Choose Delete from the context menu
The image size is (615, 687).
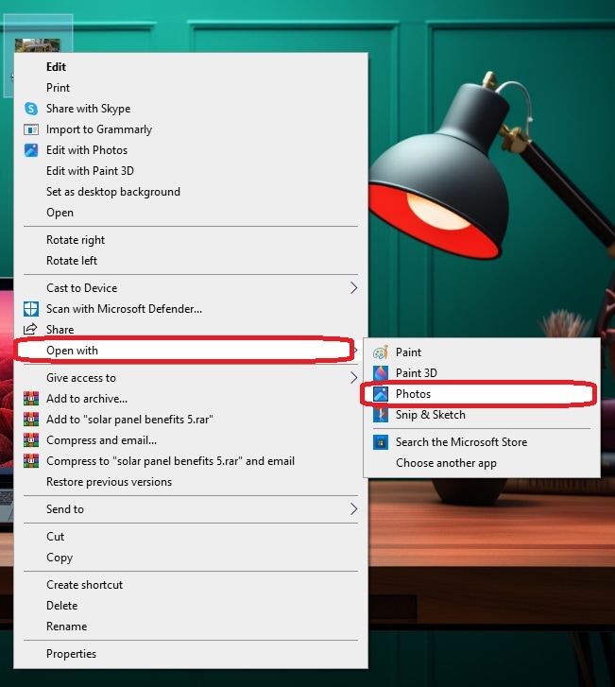pos(191,606)
